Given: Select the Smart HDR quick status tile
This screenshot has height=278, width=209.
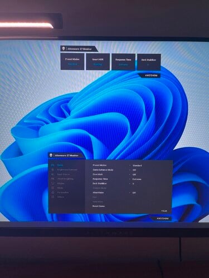Looking at the screenshot, I should click(98, 62).
